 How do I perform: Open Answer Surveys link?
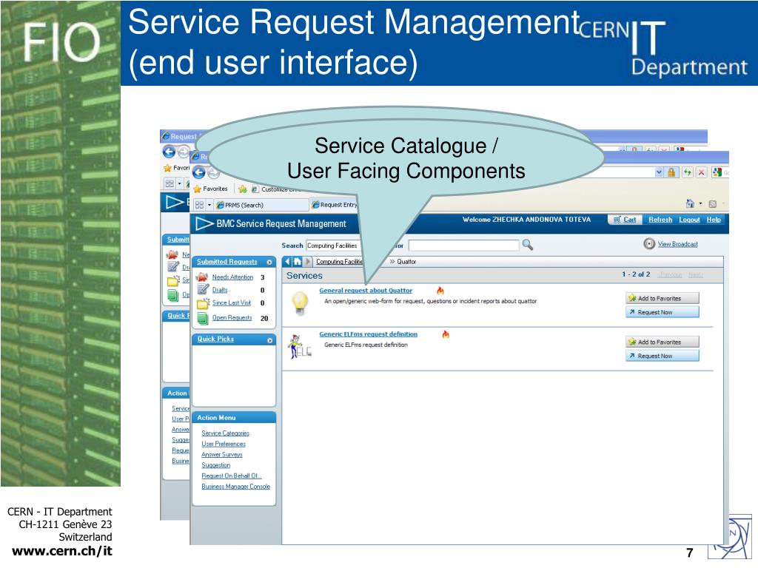[222, 455]
